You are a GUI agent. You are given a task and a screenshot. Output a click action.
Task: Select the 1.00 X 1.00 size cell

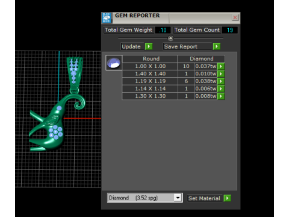150,66
